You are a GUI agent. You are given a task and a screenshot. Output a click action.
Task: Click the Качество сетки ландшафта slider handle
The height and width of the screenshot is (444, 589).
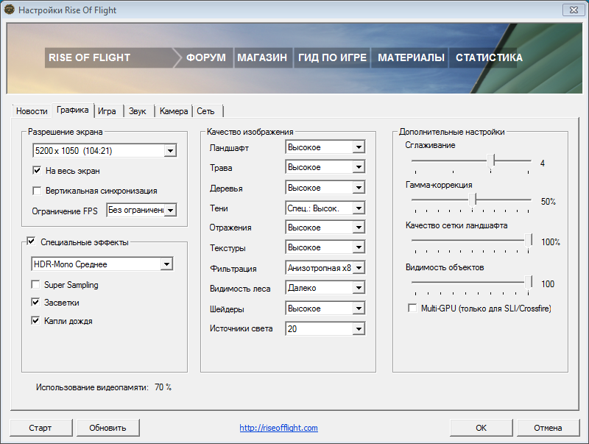click(x=529, y=240)
